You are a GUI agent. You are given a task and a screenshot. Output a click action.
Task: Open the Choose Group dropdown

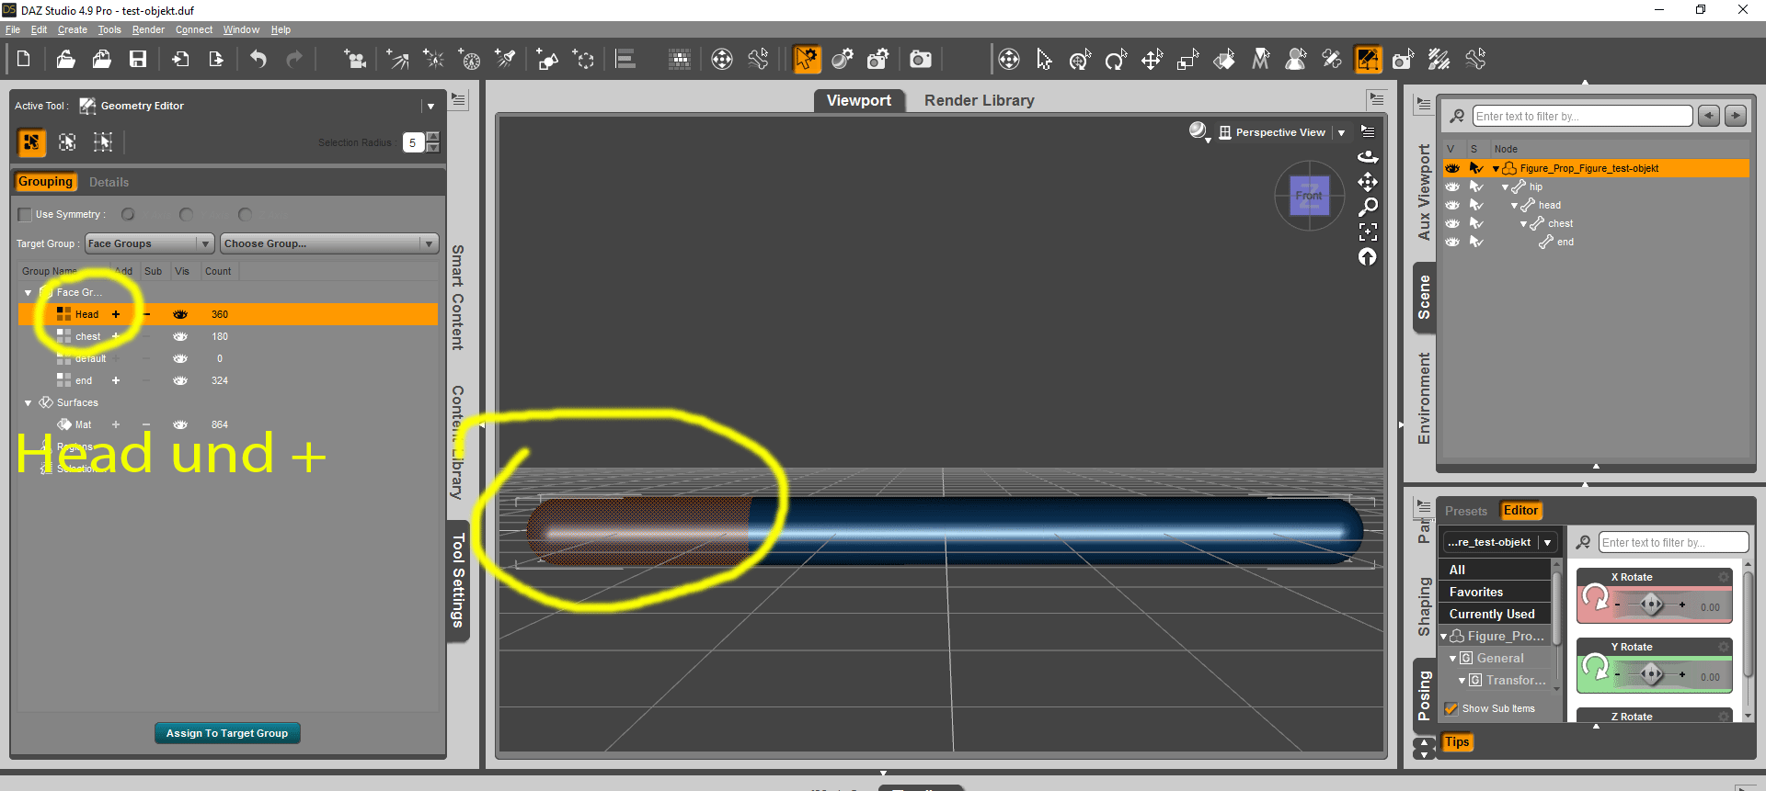[328, 243]
